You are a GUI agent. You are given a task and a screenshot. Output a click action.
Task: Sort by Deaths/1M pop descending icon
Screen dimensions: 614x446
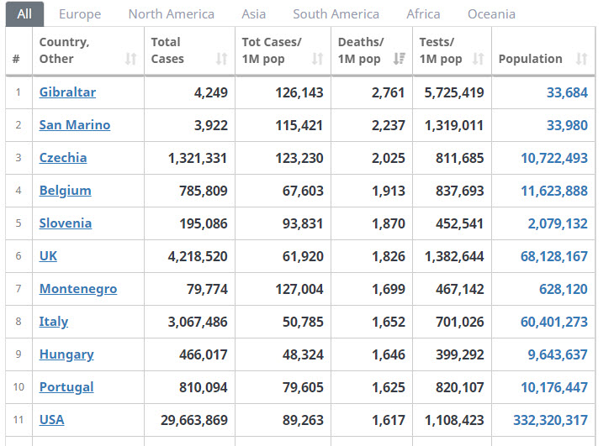[x=400, y=59]
